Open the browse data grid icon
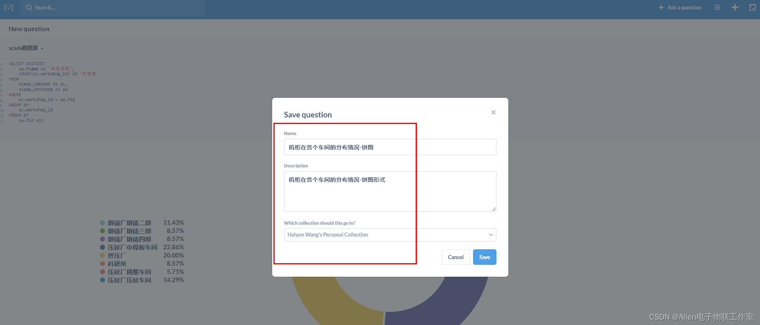The height and width of the screenshot is (325, 760). tap(717, 7)
